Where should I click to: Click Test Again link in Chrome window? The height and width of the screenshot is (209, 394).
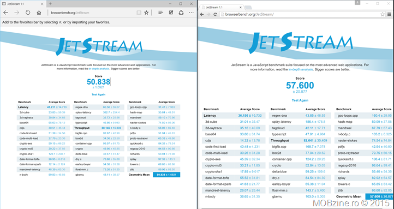tap(300, 100)
